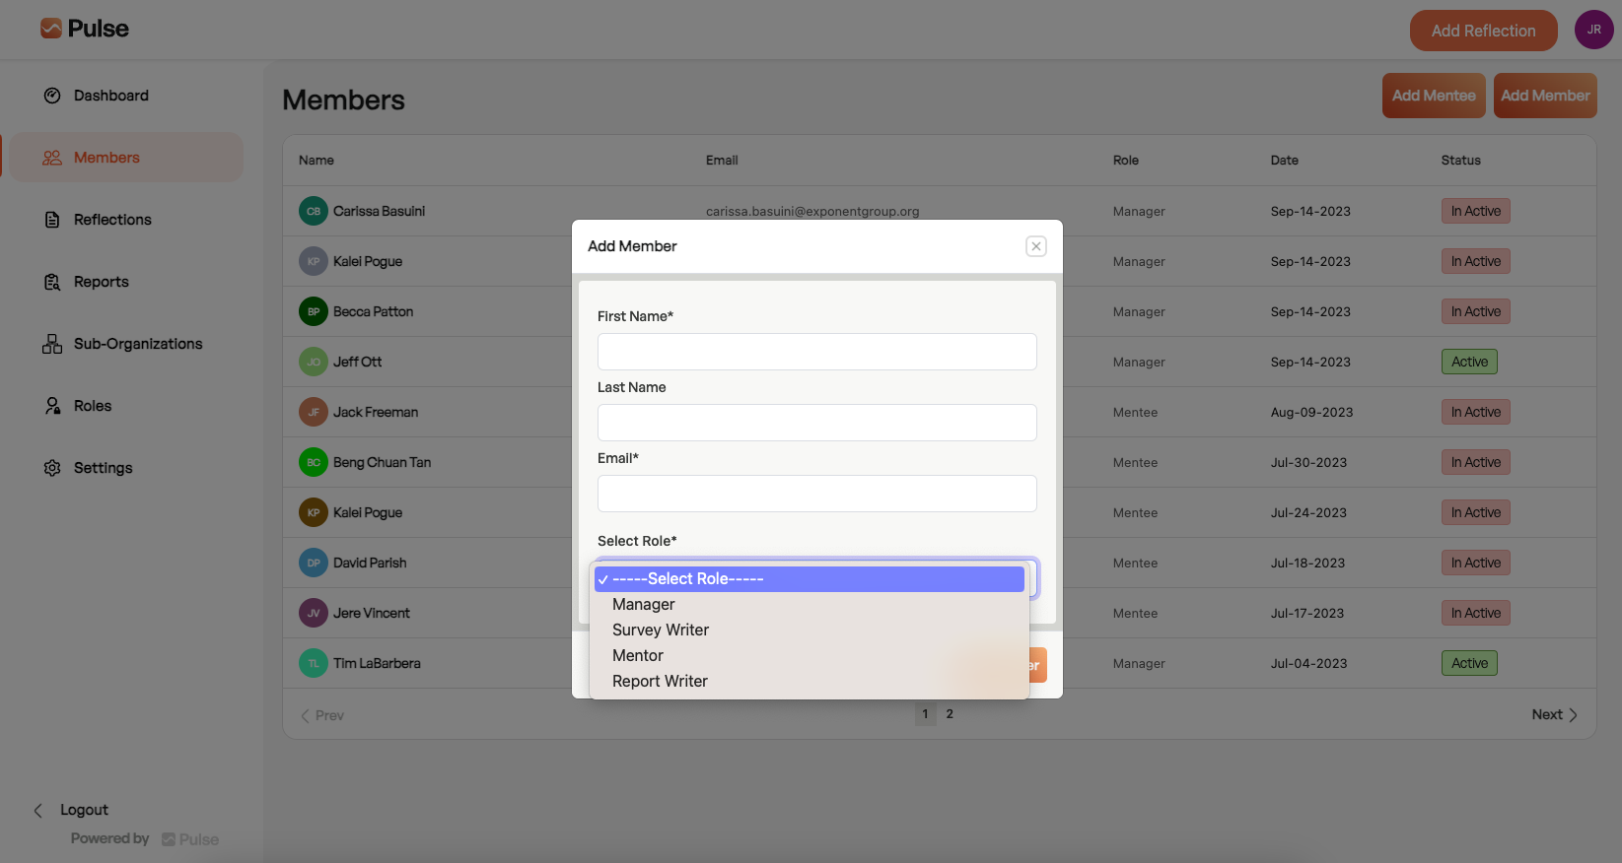Click Jere Vincent's JV avatar
Viewport: 1622px width, 863px height.
(x=314, y=613)
